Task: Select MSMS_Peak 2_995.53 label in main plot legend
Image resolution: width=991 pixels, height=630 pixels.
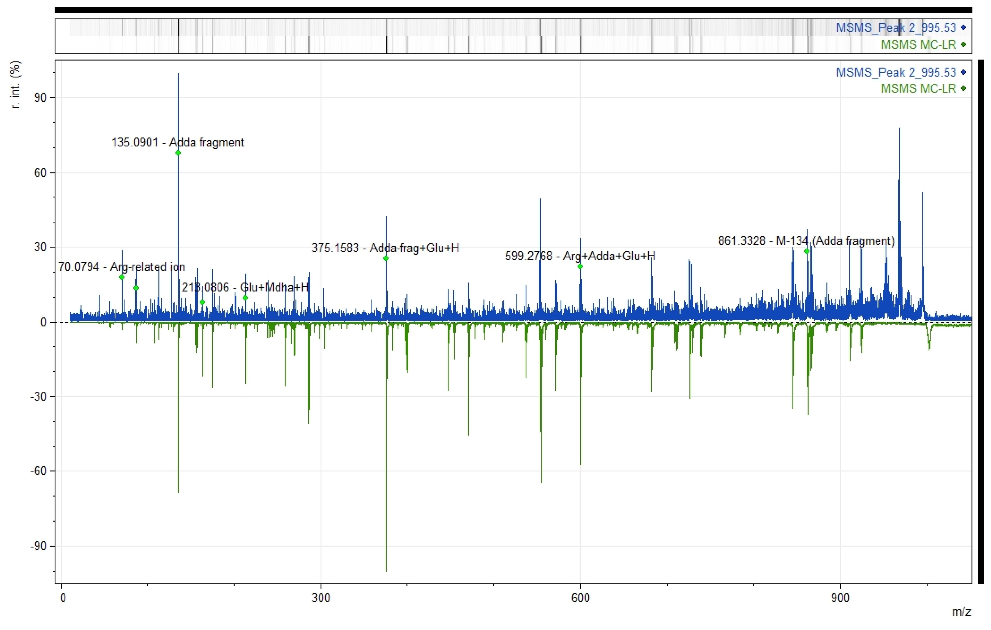Action: (x=896, y=72)
